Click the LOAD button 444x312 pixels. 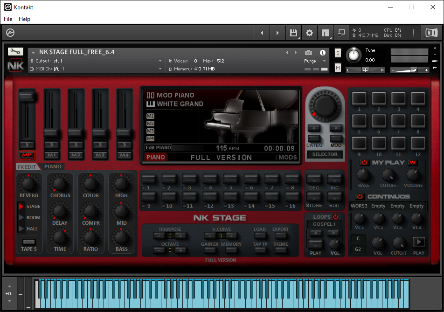tap(260, 235)
